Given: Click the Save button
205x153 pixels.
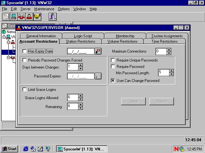Looking at the screenshot, I should pos(133,101).
